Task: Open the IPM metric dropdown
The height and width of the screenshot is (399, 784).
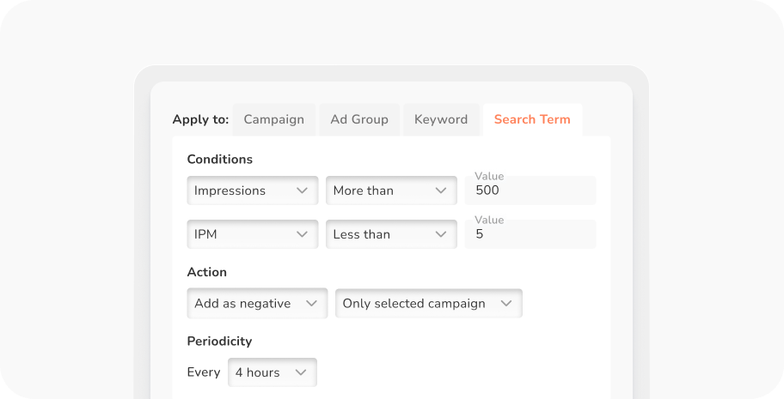Action: (252, 234)
